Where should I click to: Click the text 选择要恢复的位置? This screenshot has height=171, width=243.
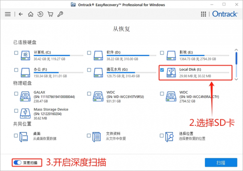pos(192,138)
